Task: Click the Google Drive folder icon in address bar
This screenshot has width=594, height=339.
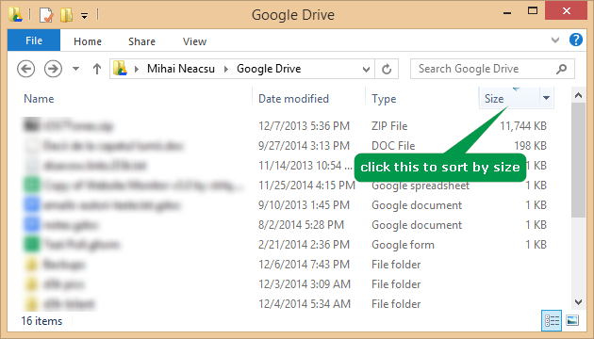Action: 120,69
